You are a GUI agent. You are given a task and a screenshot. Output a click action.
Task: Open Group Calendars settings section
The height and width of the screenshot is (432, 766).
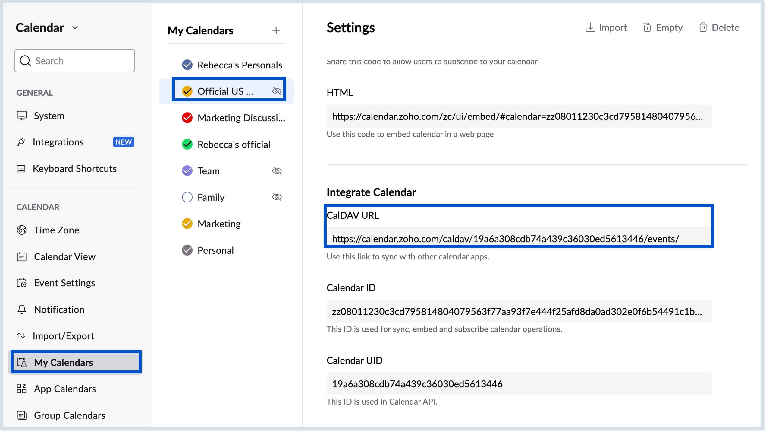coord(69,415)
